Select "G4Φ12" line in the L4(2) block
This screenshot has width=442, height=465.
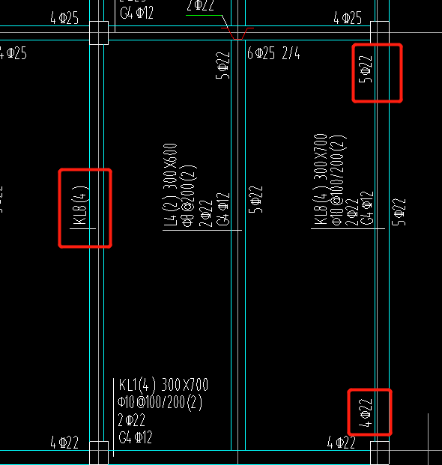point(223,209)
